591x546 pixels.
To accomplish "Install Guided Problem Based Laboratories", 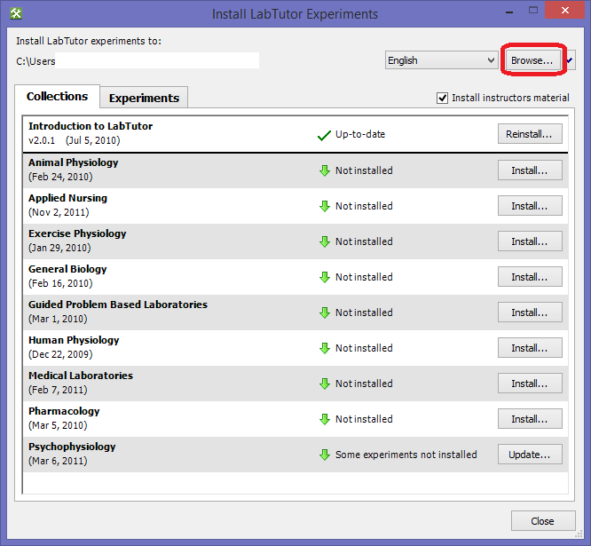I will [x=529, y=313].
